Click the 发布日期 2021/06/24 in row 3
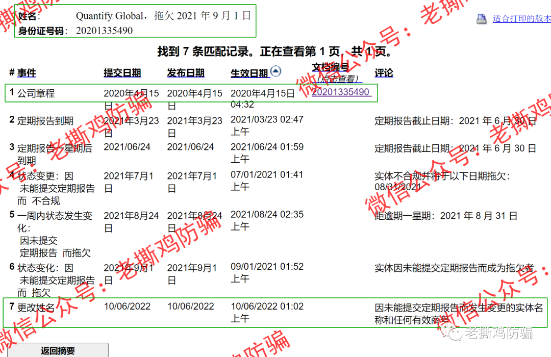 (x=190, y=147)
